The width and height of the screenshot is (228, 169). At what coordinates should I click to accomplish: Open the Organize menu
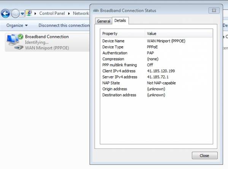[x=17, y=25]
